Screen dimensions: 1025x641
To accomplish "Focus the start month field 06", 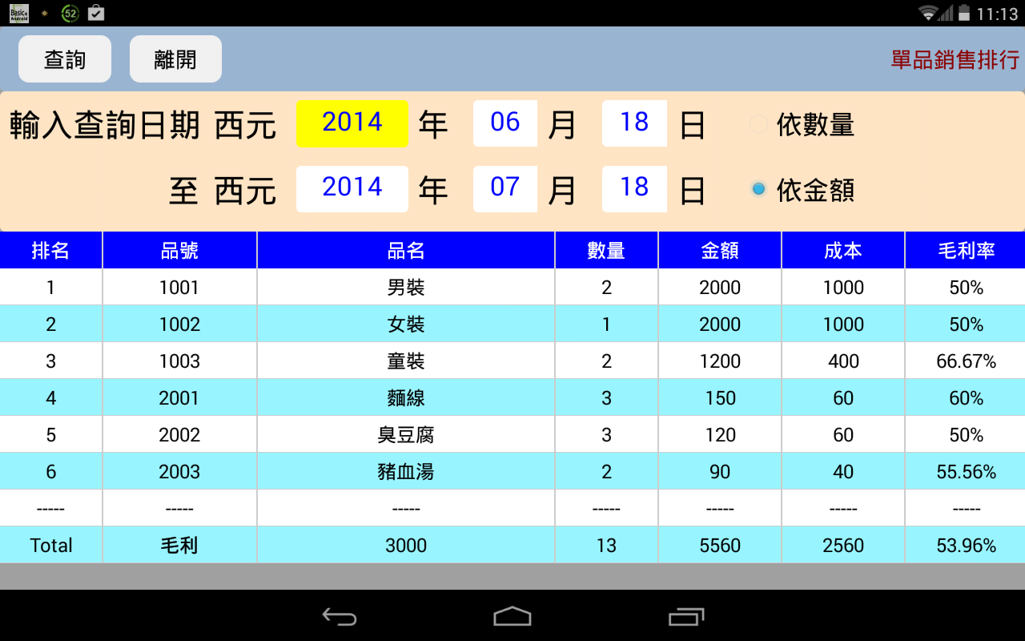I will 505,123.
